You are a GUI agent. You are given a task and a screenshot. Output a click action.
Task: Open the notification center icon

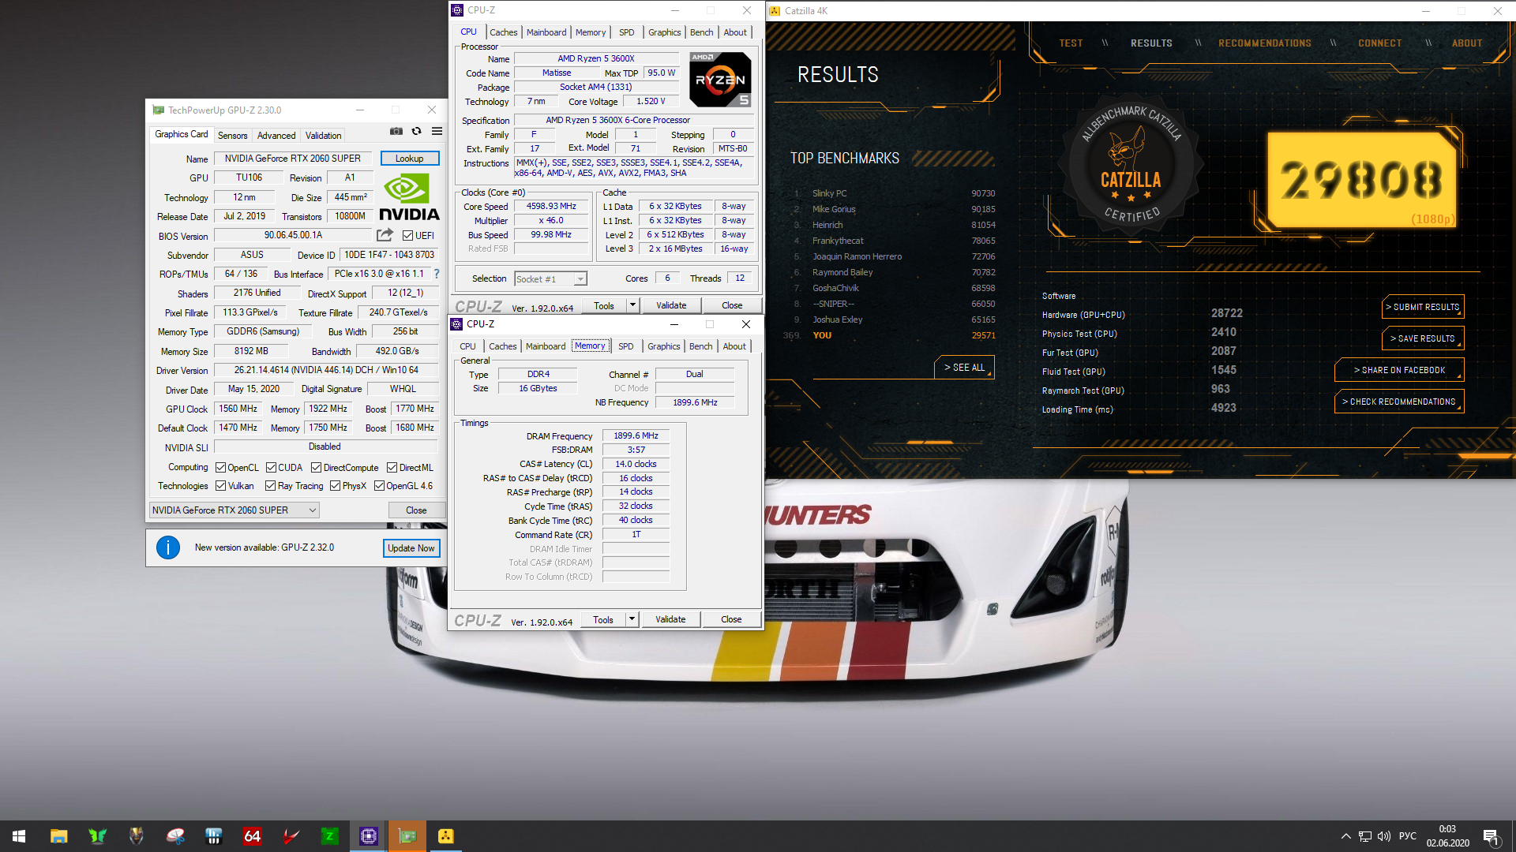click(1491, 837)
